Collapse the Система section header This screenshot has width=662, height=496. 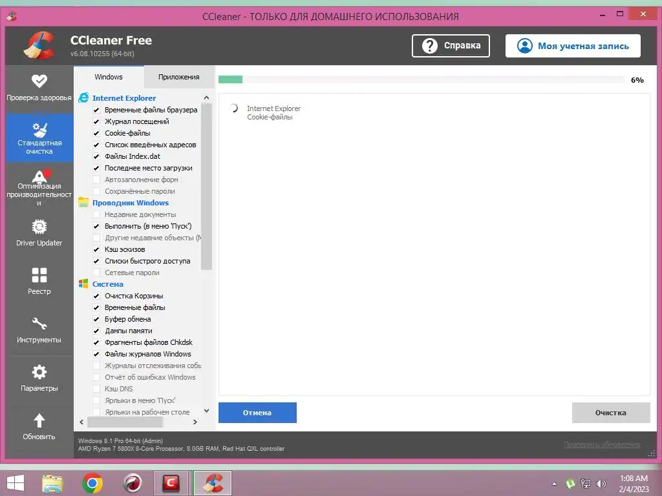click(x=108, y=284)
